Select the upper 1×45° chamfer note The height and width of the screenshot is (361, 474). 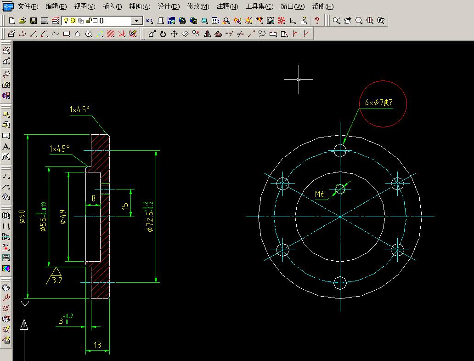coord(79,109)
